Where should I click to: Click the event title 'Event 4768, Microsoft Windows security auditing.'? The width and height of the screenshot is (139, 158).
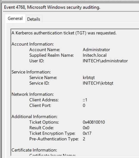point(52,7)
